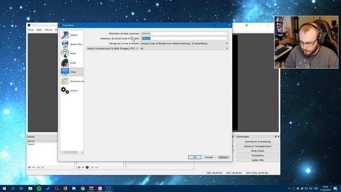
Task: Open the Stream (flux) settings category
Action: click(x=72, y=44)
